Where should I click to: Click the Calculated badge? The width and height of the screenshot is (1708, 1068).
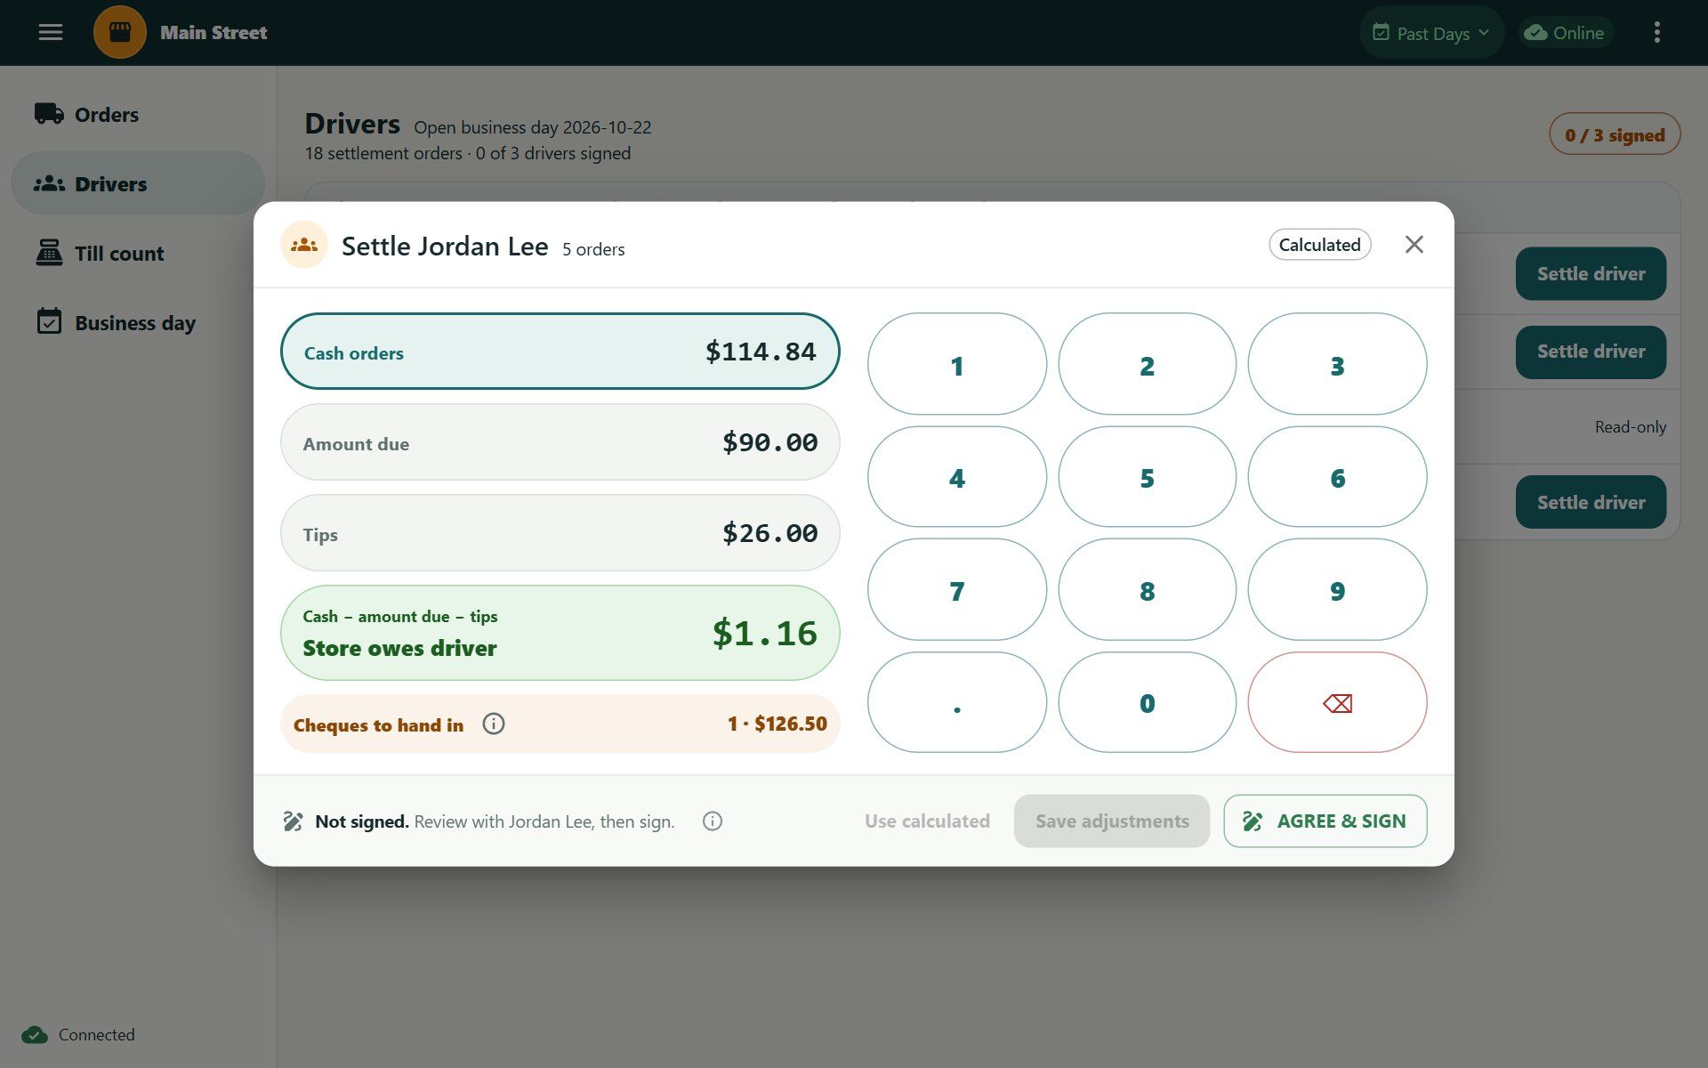coord(1319,245)
